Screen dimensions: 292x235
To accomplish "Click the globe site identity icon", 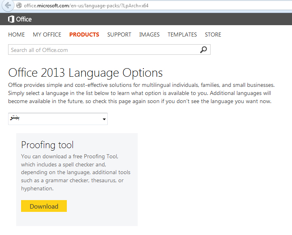I will pos(19,6).
